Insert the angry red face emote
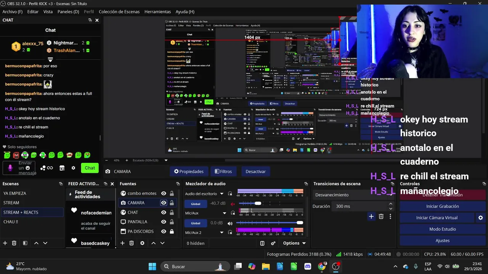This screenshot has height=274, width=488. (16, 155)
